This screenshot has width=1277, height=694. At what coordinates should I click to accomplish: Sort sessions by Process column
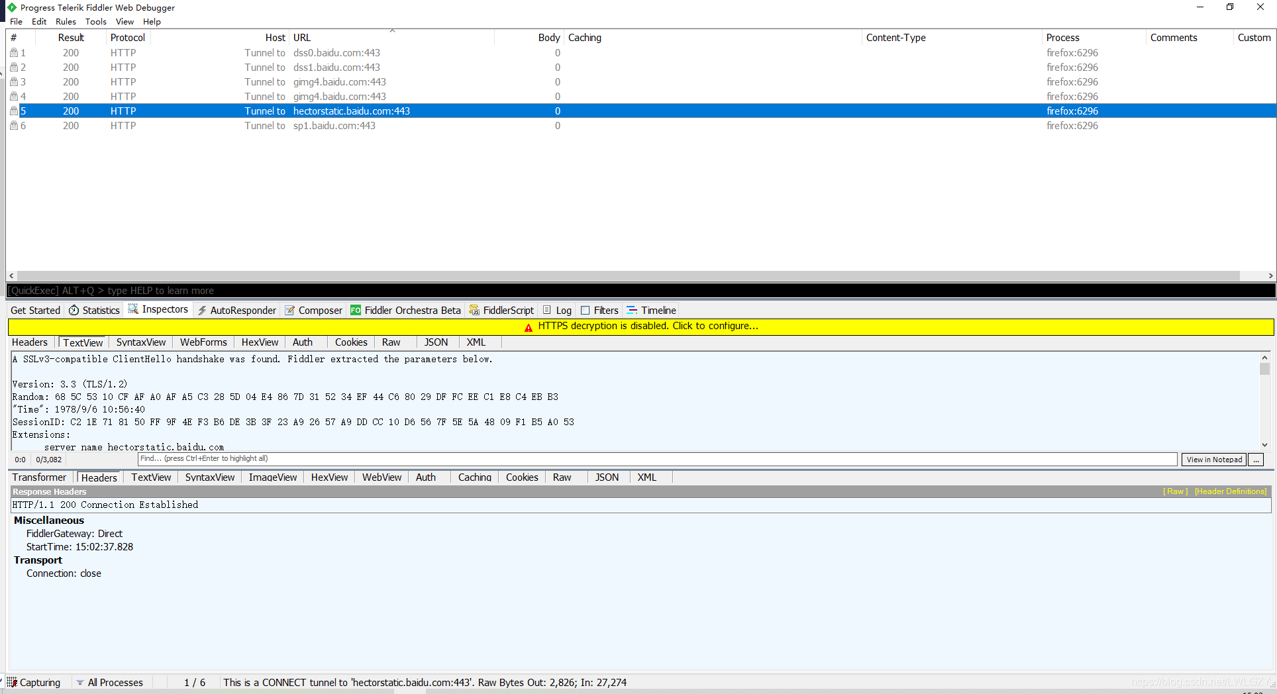pyautogui.click(x=1094, y=38)
